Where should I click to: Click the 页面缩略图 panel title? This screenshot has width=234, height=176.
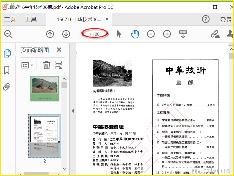[35, 50]
